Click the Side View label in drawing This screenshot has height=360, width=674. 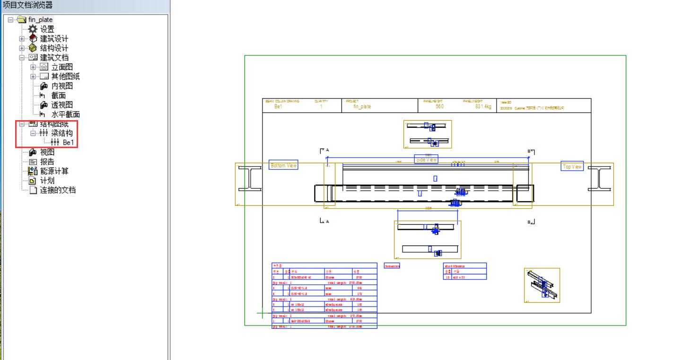click(426, 160)
